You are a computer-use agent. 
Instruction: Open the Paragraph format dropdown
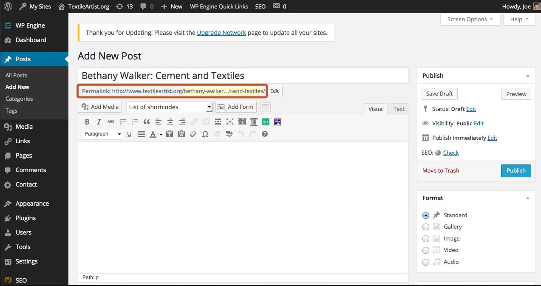102,134
